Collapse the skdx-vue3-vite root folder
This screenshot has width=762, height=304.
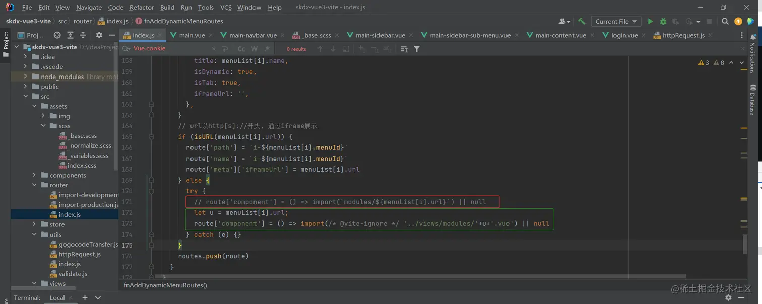17,47
